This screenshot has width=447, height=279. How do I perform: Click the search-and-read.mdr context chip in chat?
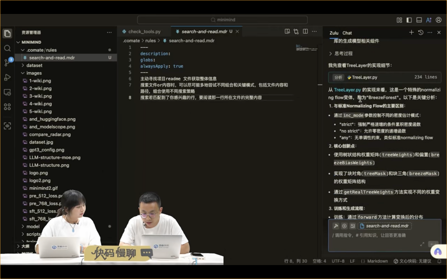point(385,226)
